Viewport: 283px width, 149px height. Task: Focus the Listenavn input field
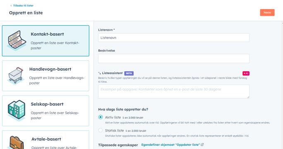174,38
